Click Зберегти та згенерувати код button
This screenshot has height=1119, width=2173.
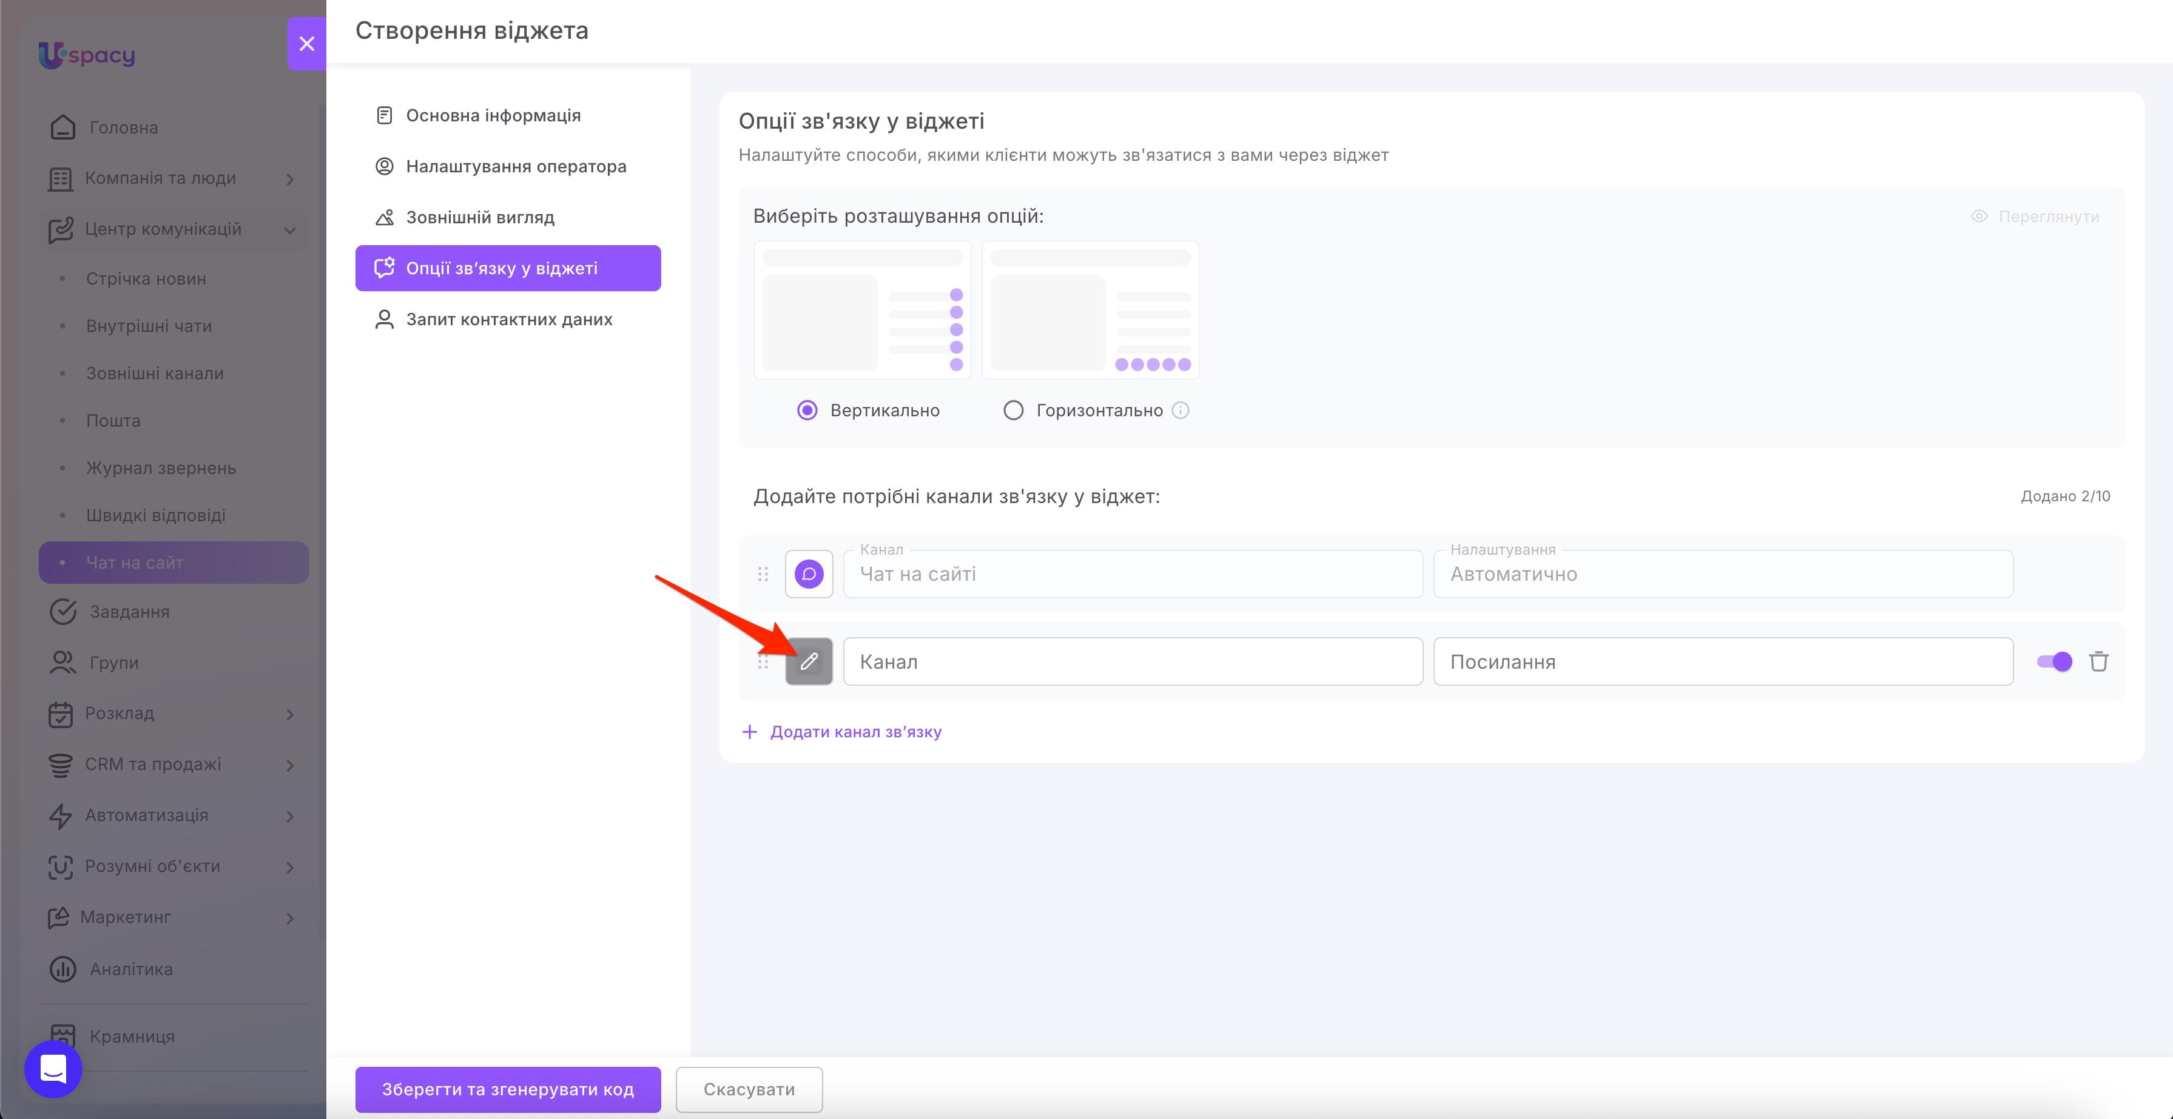508,1089
